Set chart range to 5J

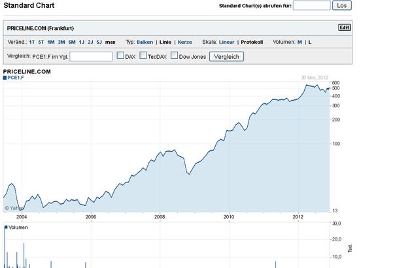tap(99, 42)
